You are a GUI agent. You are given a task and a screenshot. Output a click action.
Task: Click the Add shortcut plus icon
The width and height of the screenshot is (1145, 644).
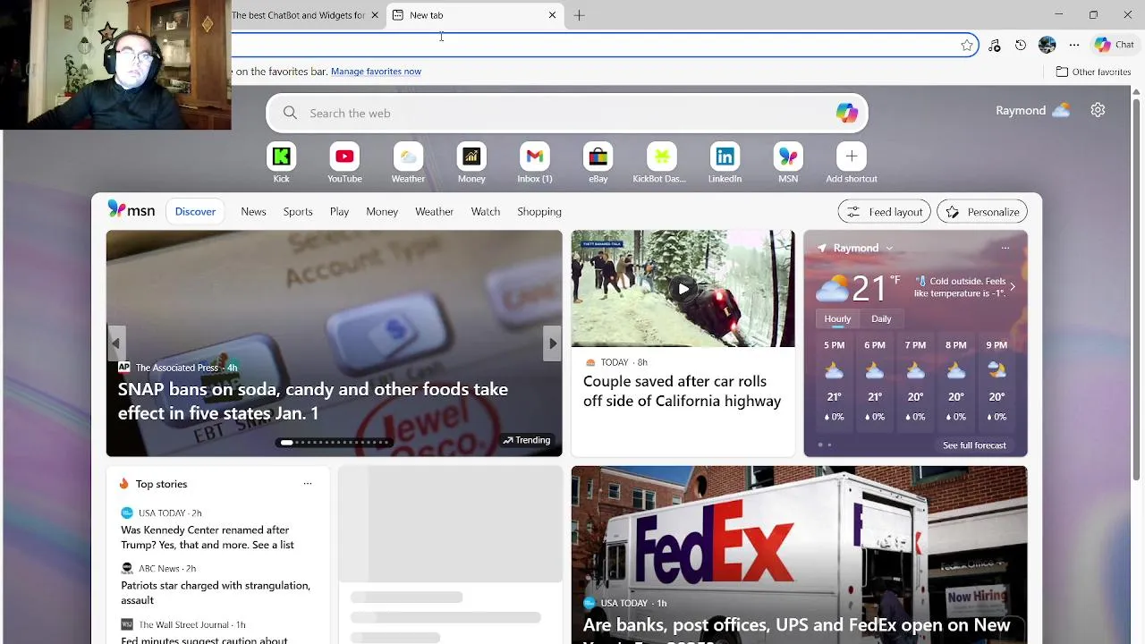point(852,157)
